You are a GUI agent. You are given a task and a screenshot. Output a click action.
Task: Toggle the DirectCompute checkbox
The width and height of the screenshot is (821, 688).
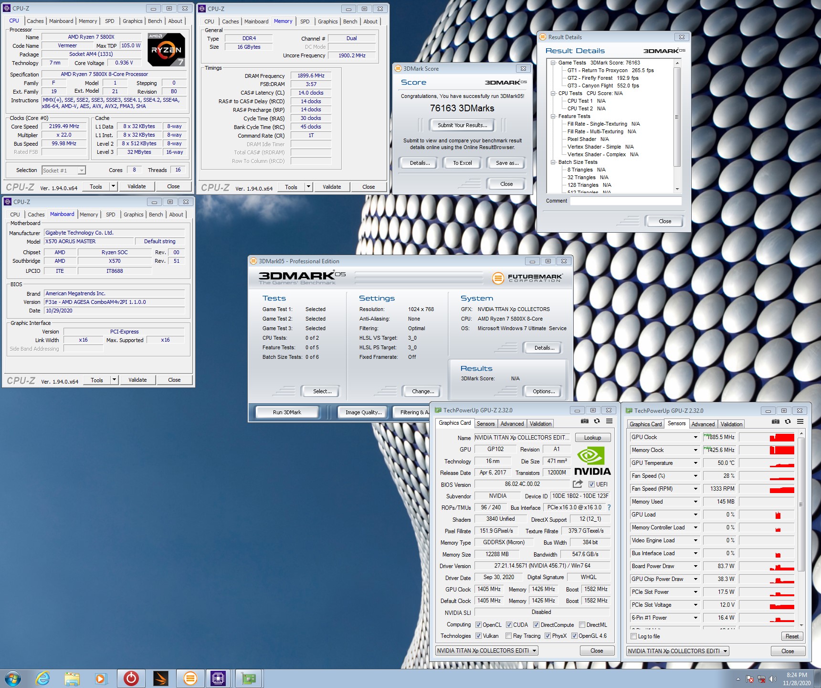(x=536, y=624)
